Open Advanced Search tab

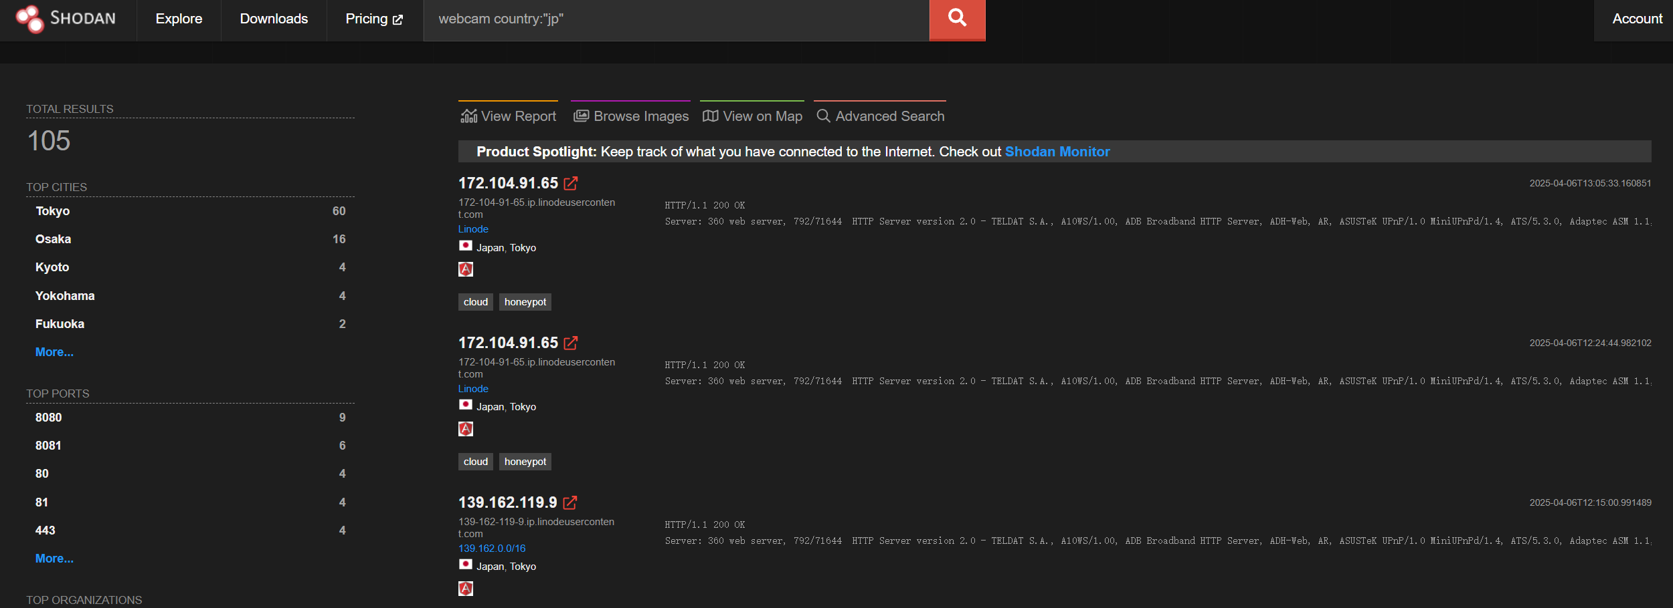pos(880,115)
